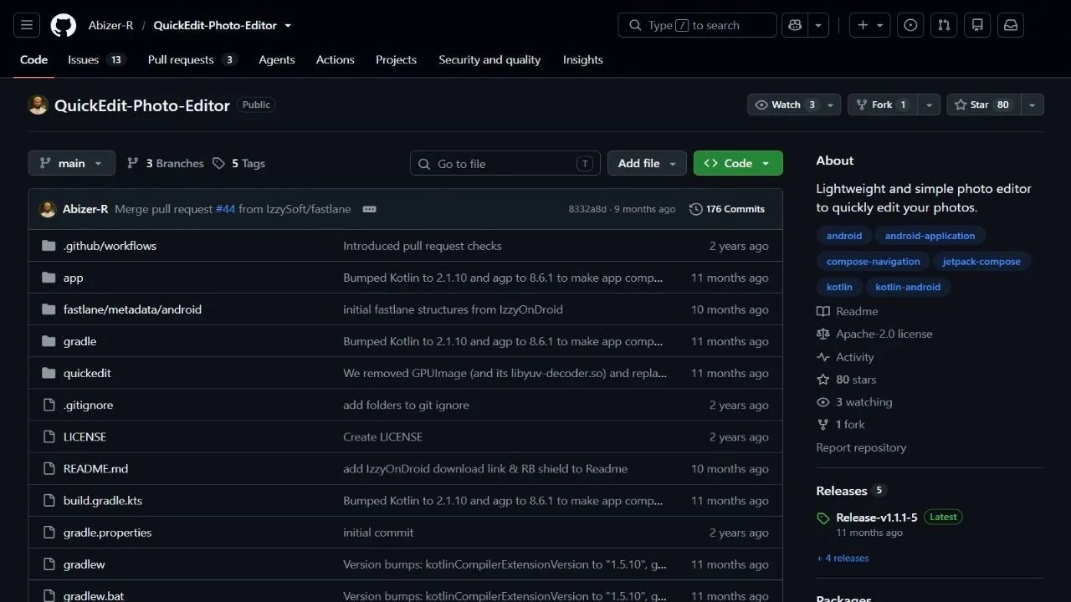Open the Security and quality tab
The width and height of the screenshot is (1071, 602).
click(489, 59)
